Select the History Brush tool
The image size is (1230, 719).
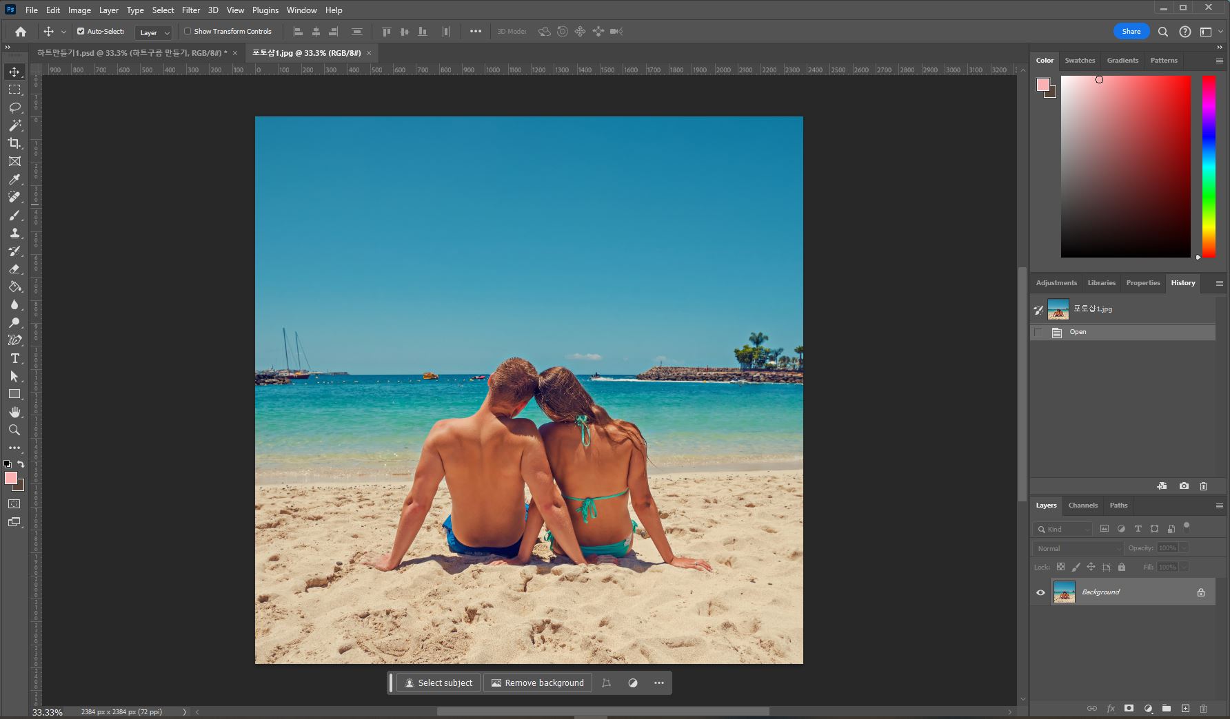point(14,251)
